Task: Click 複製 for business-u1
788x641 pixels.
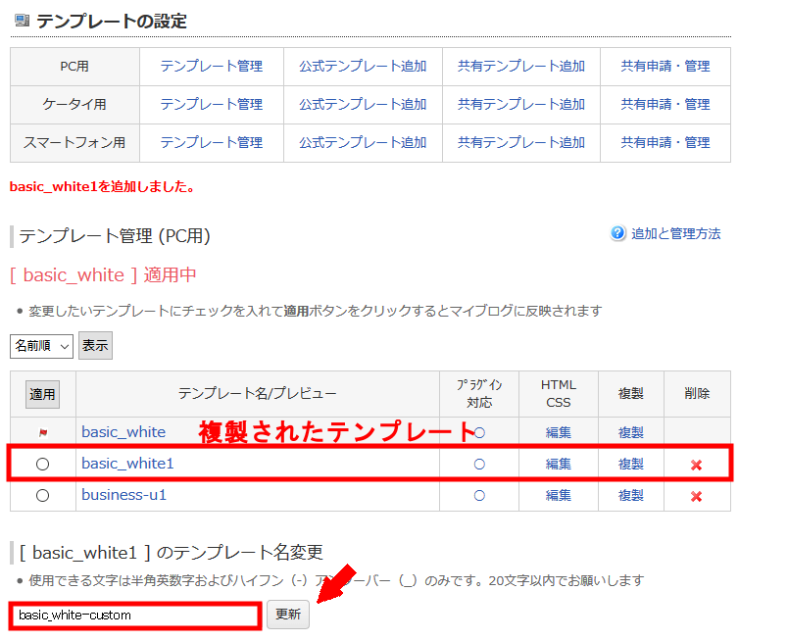Action: click(631, 496)
